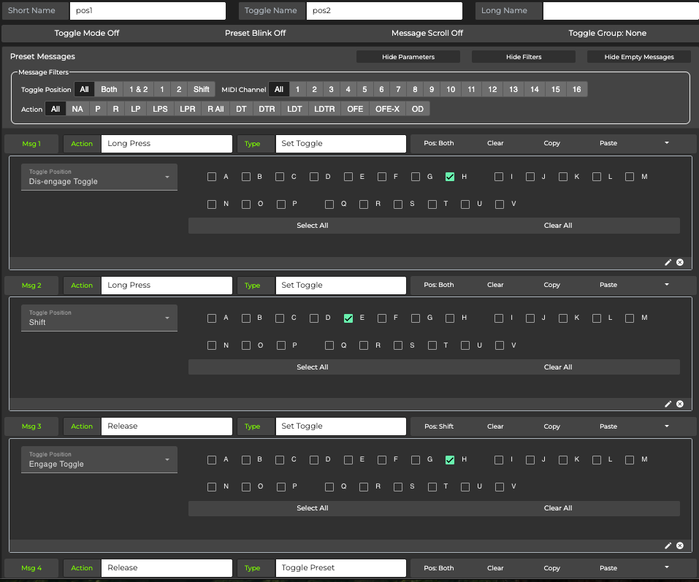
Task: Click Hide Filters button
Action: coord(524,57)
